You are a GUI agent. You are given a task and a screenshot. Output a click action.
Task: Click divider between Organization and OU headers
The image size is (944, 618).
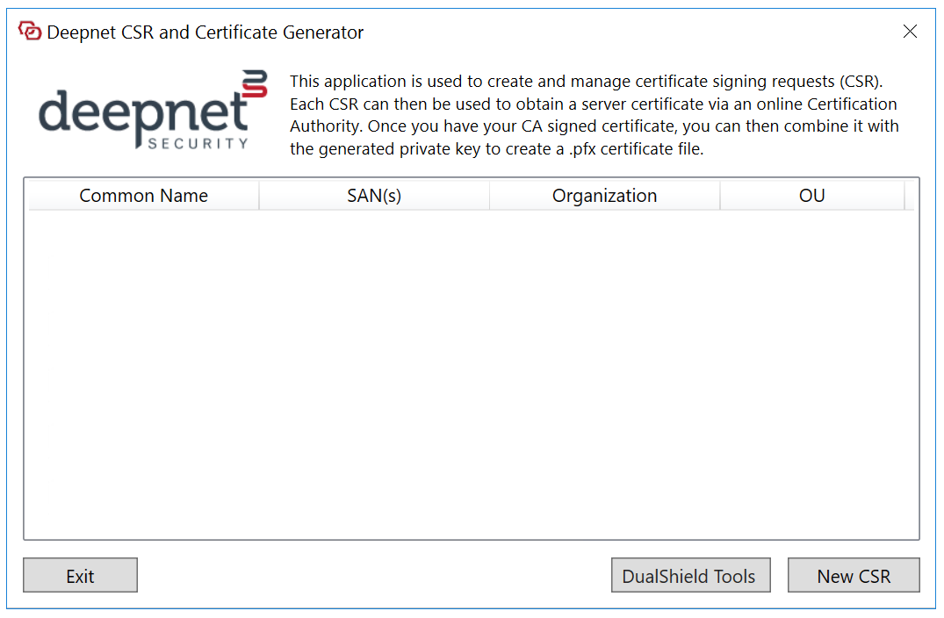coord(720,196)
